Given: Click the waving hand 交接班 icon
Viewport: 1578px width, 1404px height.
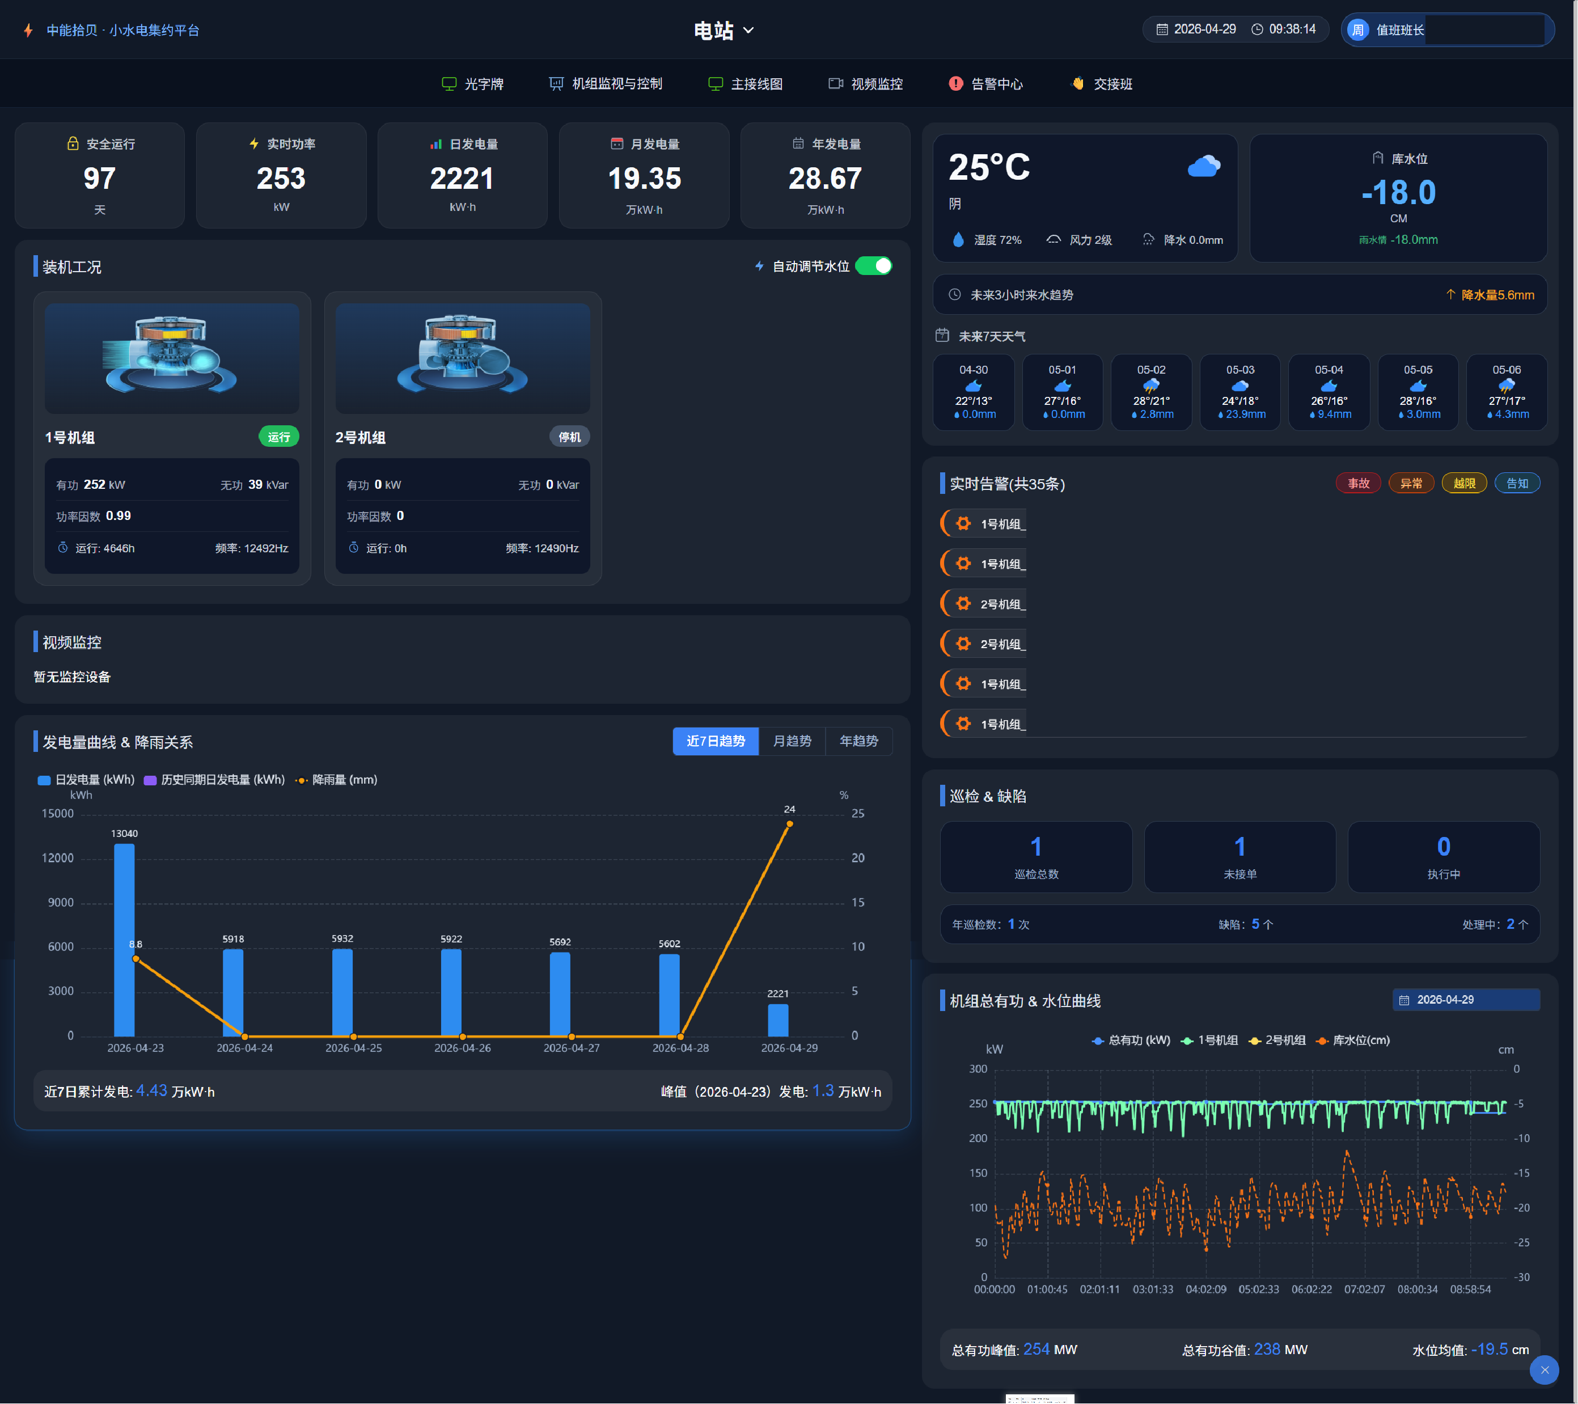Looking at the screenshot, I should (1078, 83).
